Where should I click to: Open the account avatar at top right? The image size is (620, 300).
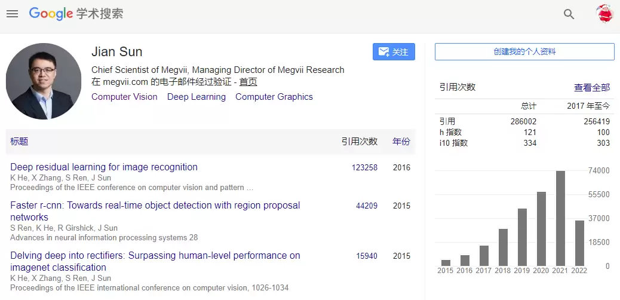(x=604, y=14)
